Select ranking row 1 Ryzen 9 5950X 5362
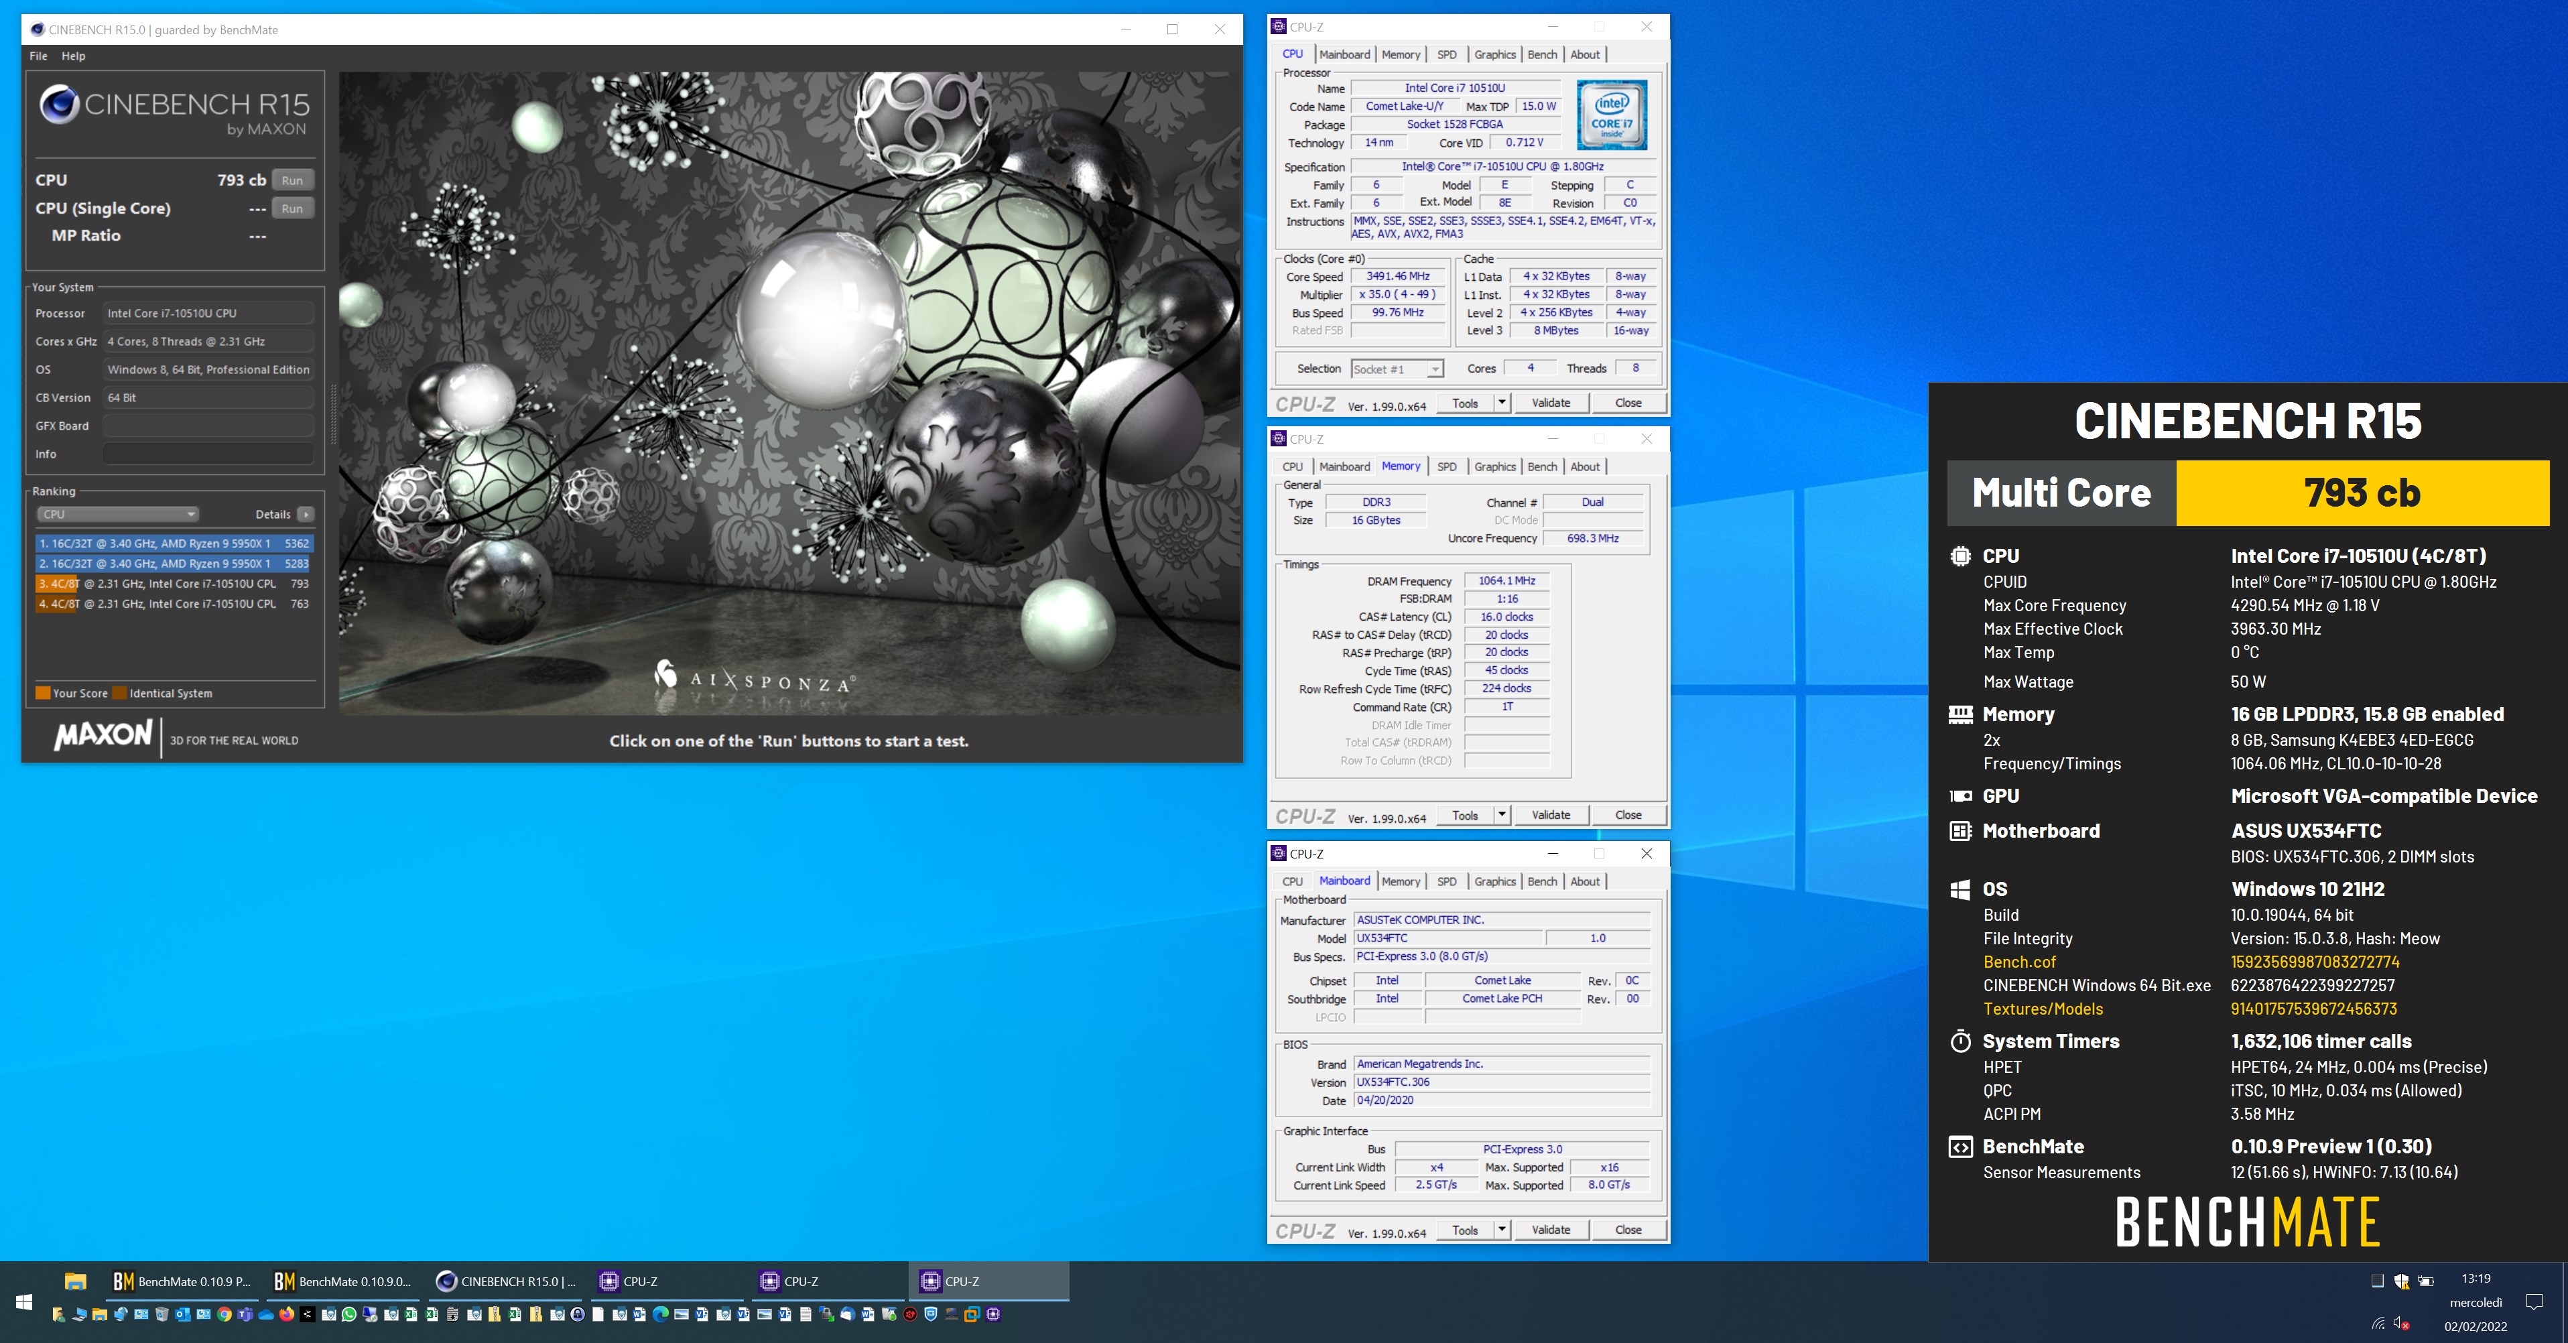 point(174,543)
